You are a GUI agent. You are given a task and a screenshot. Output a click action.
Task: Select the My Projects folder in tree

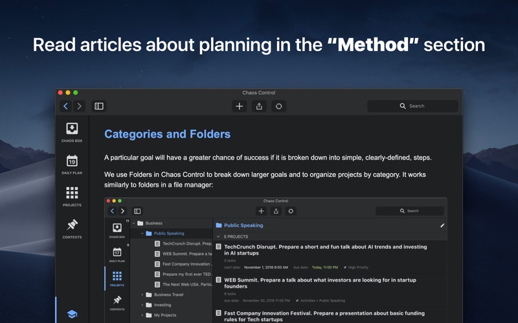[x=164, y=315]
